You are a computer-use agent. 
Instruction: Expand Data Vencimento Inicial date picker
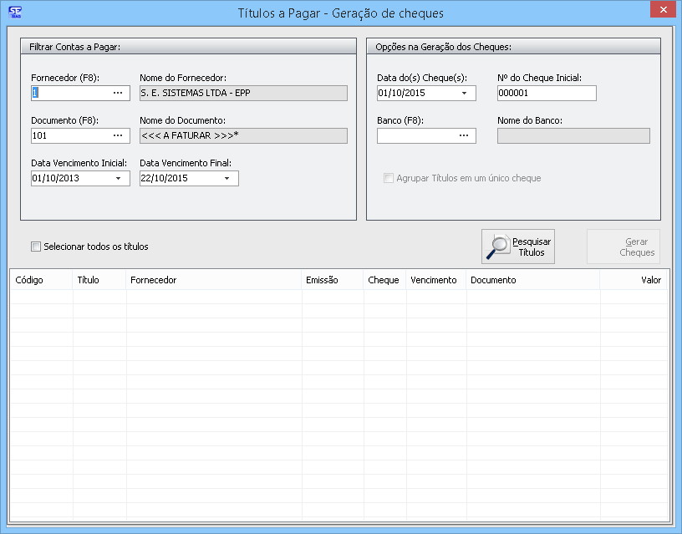[118, 178]
